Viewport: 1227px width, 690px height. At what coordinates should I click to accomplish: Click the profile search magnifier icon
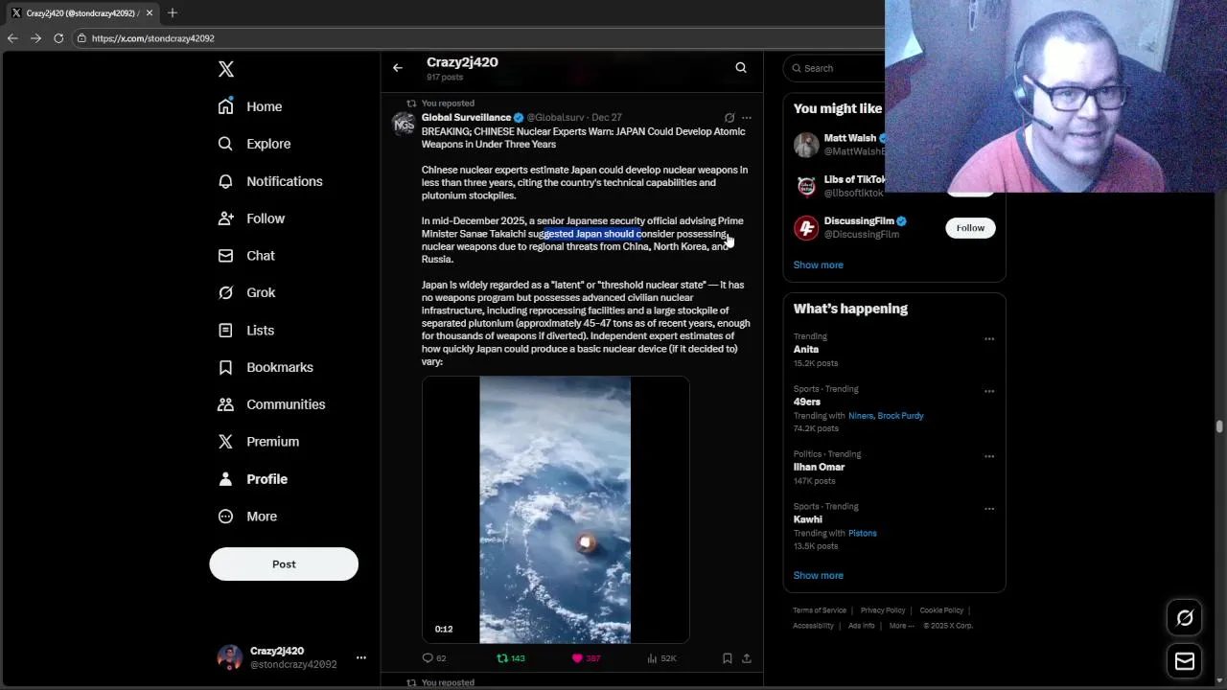click(x=741, y=68)
